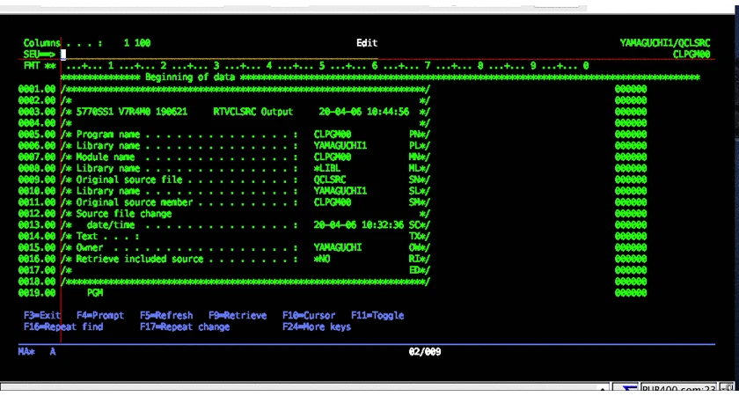
Task: Click YAMAGUCHI1 value on line 0006.00
Action: (x=340, y=146)
